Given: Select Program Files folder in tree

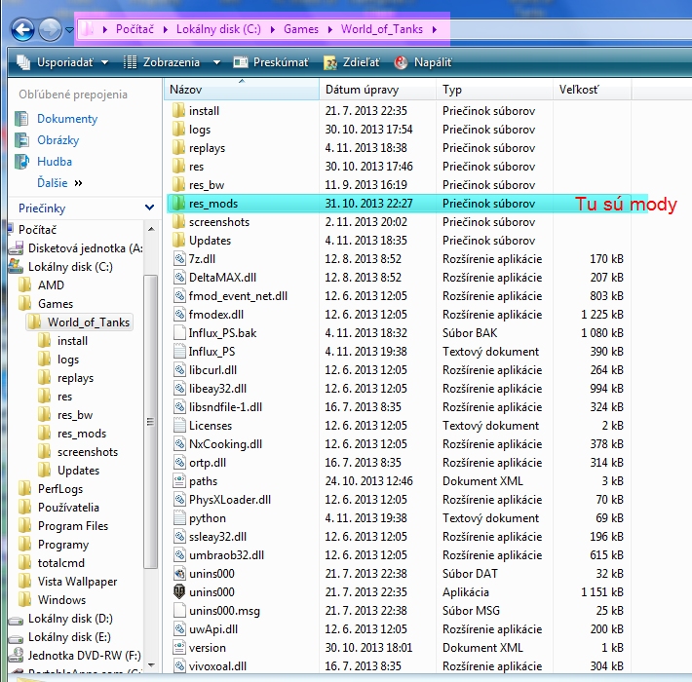Looking at the screenshot, I should (73, 526).
